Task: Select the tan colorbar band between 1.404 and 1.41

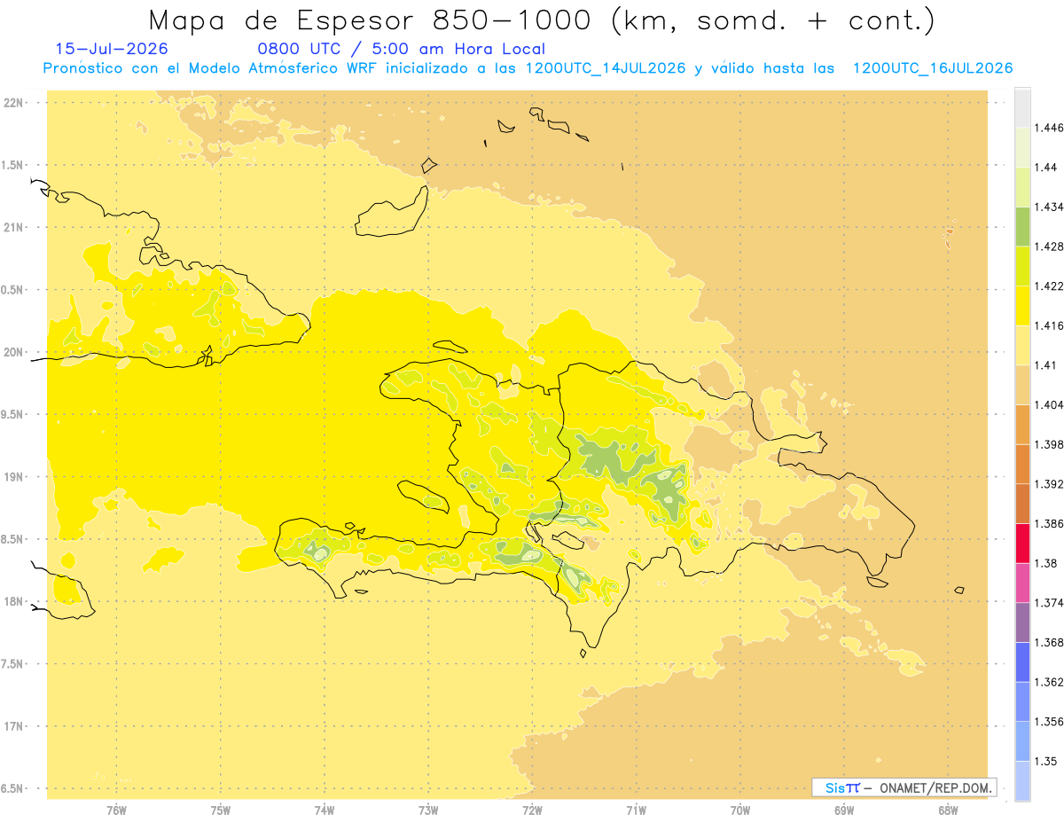Action: point(1022,384)
